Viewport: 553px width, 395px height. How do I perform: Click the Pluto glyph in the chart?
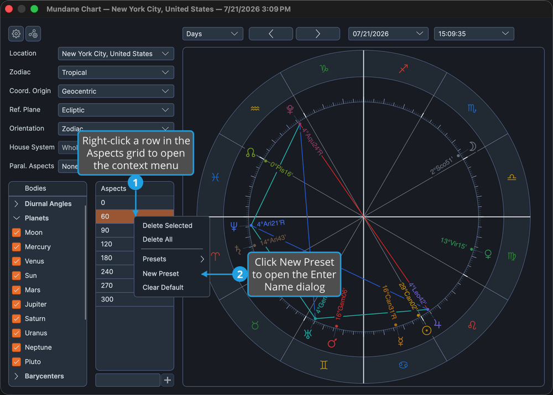pyautogui.click(x=290, y=109)
